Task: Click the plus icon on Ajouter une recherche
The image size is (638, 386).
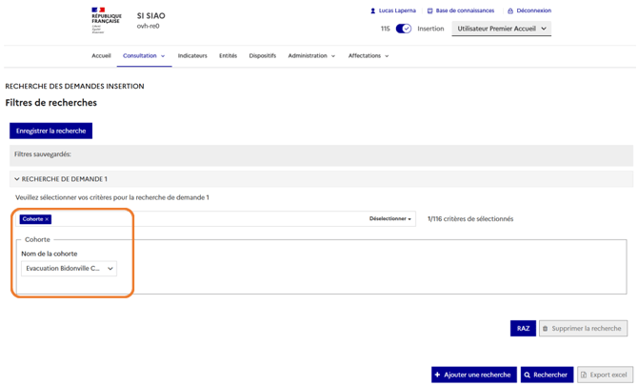Action: [438, 375]
